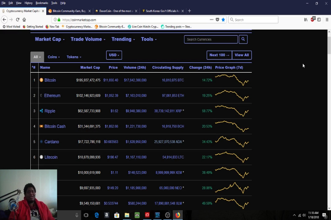Open a new tab with the plus button
This screenshot has width=331, height=220.
click(189, 11)
